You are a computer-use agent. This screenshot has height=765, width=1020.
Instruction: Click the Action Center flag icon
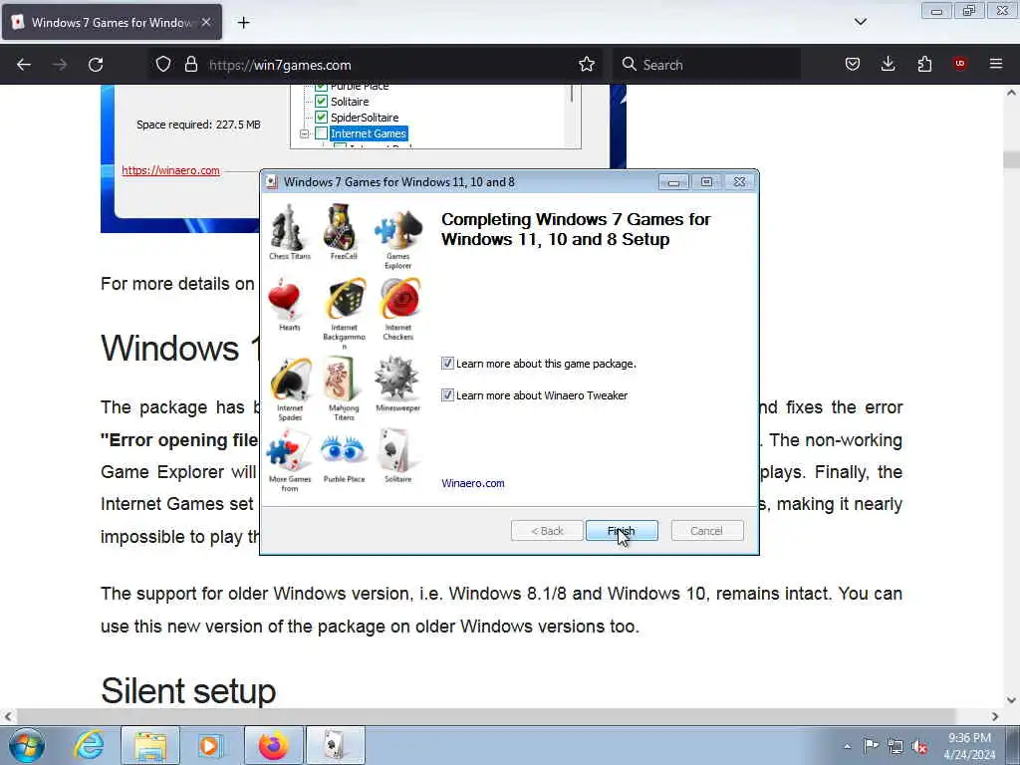pos(871,745)
